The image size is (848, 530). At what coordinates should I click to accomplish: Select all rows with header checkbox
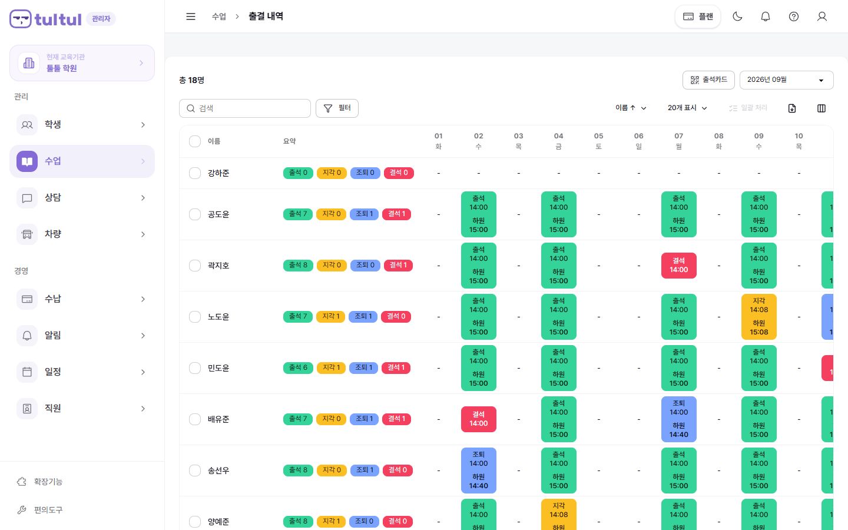pos(195,141)
